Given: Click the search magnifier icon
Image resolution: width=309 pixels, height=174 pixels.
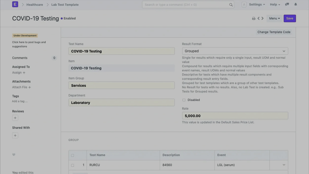Looking at the screenshot, I should click(x=231, y=5).
